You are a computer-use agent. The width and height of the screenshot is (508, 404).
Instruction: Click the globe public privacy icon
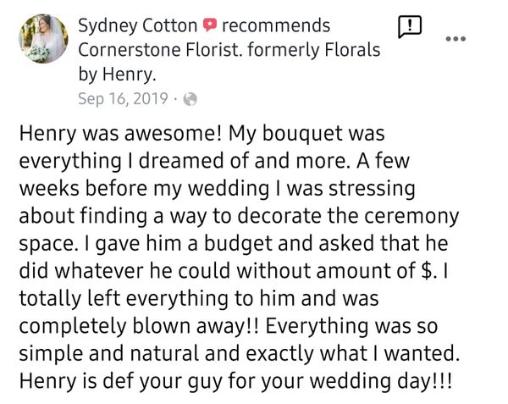(x=190, y=99)
